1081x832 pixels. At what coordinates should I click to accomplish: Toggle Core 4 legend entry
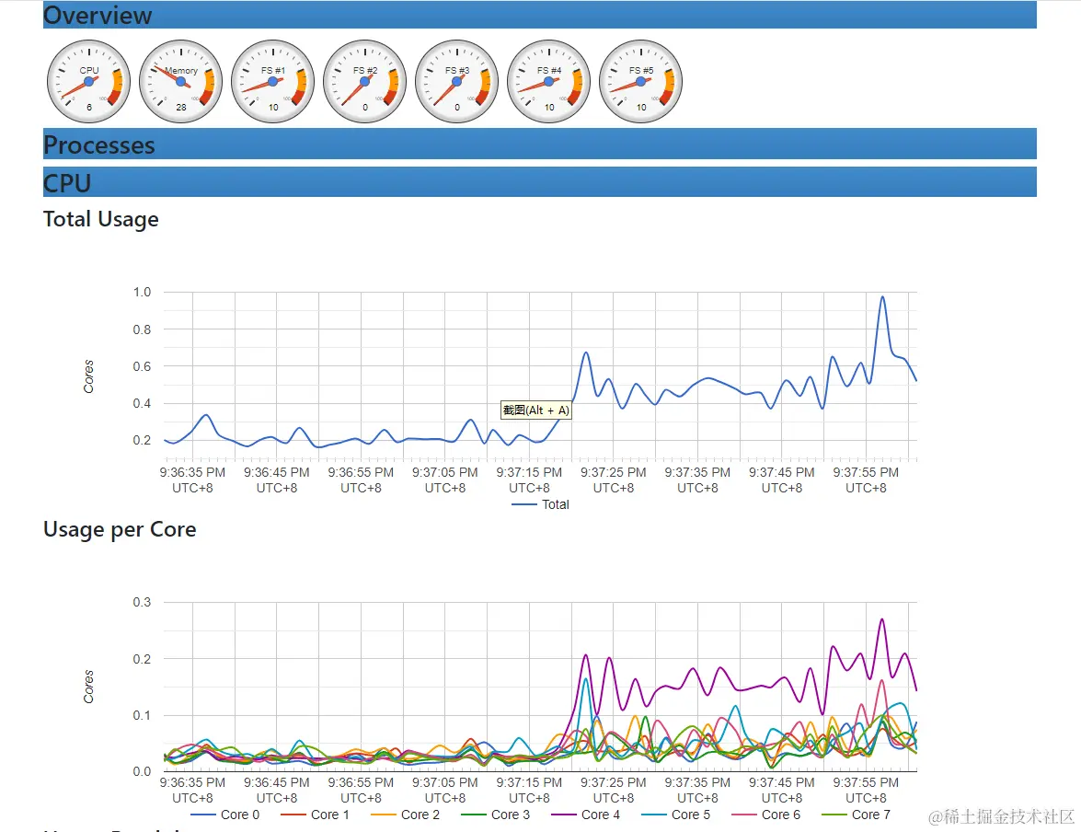(585, 815)
